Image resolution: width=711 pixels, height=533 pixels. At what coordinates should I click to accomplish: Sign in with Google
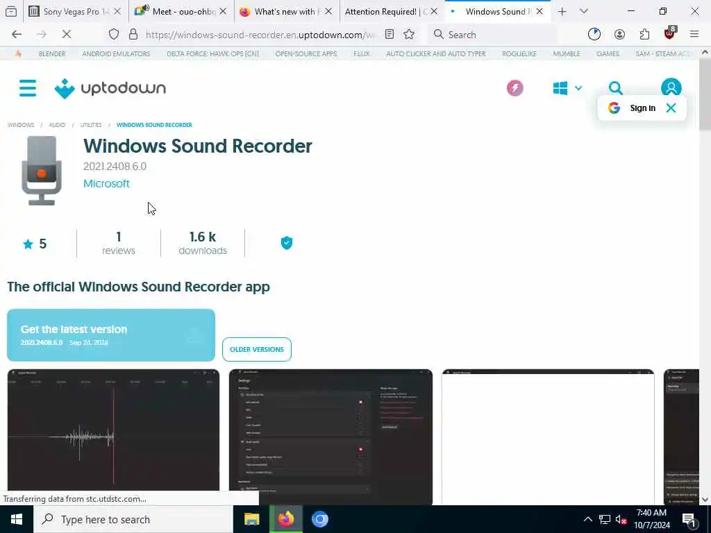tap(633, 108)
